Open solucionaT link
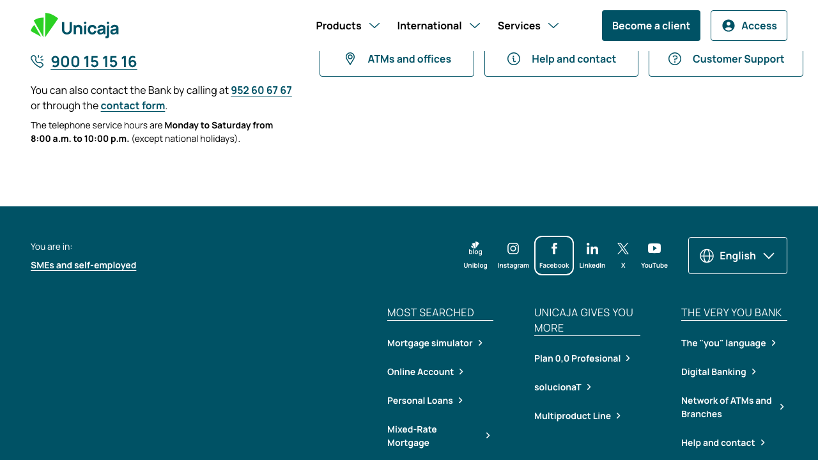 (563, 387)
